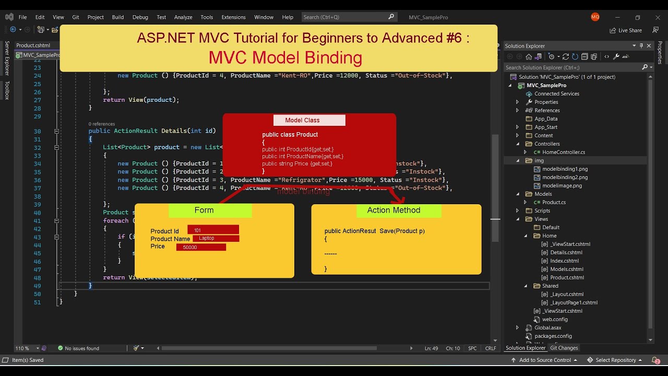Screen dimensions: 668x376
Task: Collapse the Views folder
Action: point(517,219)
